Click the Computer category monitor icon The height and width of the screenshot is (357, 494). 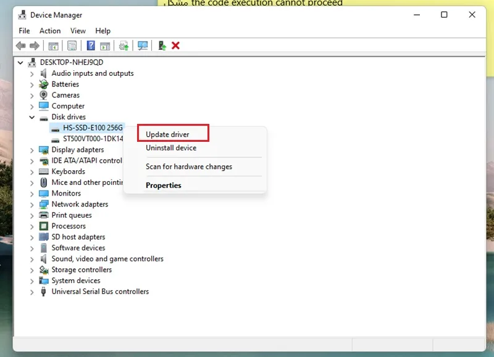(x=43, y=106)
